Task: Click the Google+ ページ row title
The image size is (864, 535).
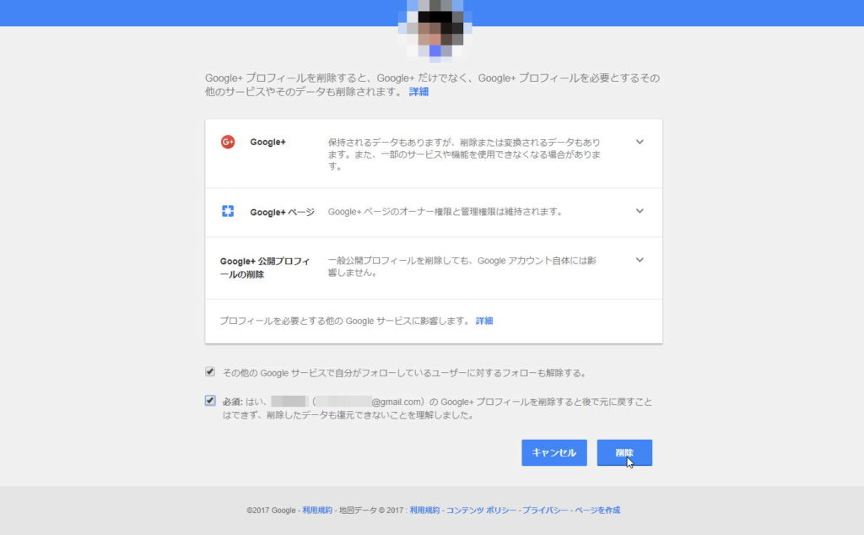Action: (282, 212)
